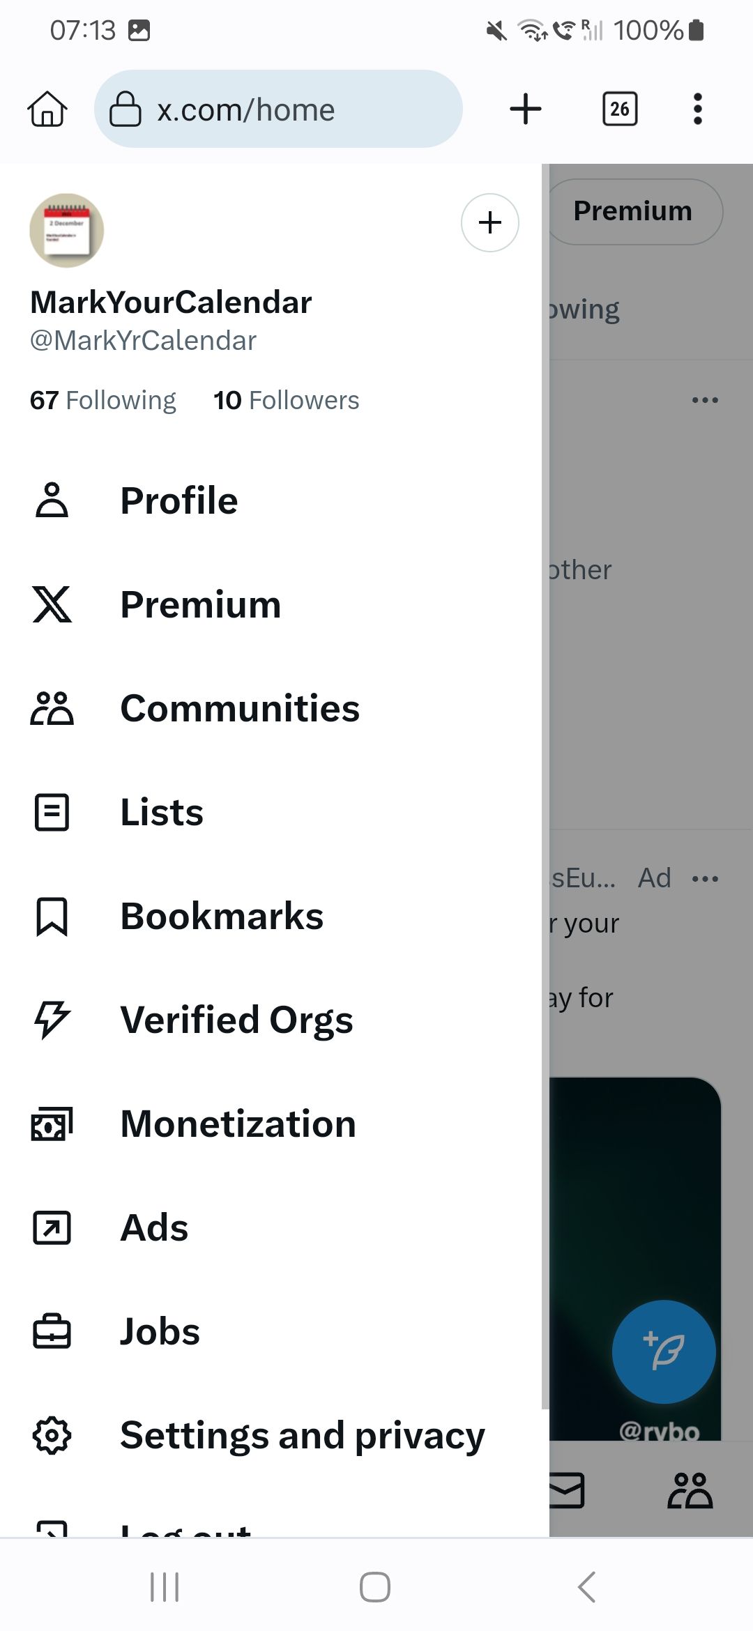Open browser three-dot overflow menu
This screenshot has height=1631, width=753.
point(697,109)
